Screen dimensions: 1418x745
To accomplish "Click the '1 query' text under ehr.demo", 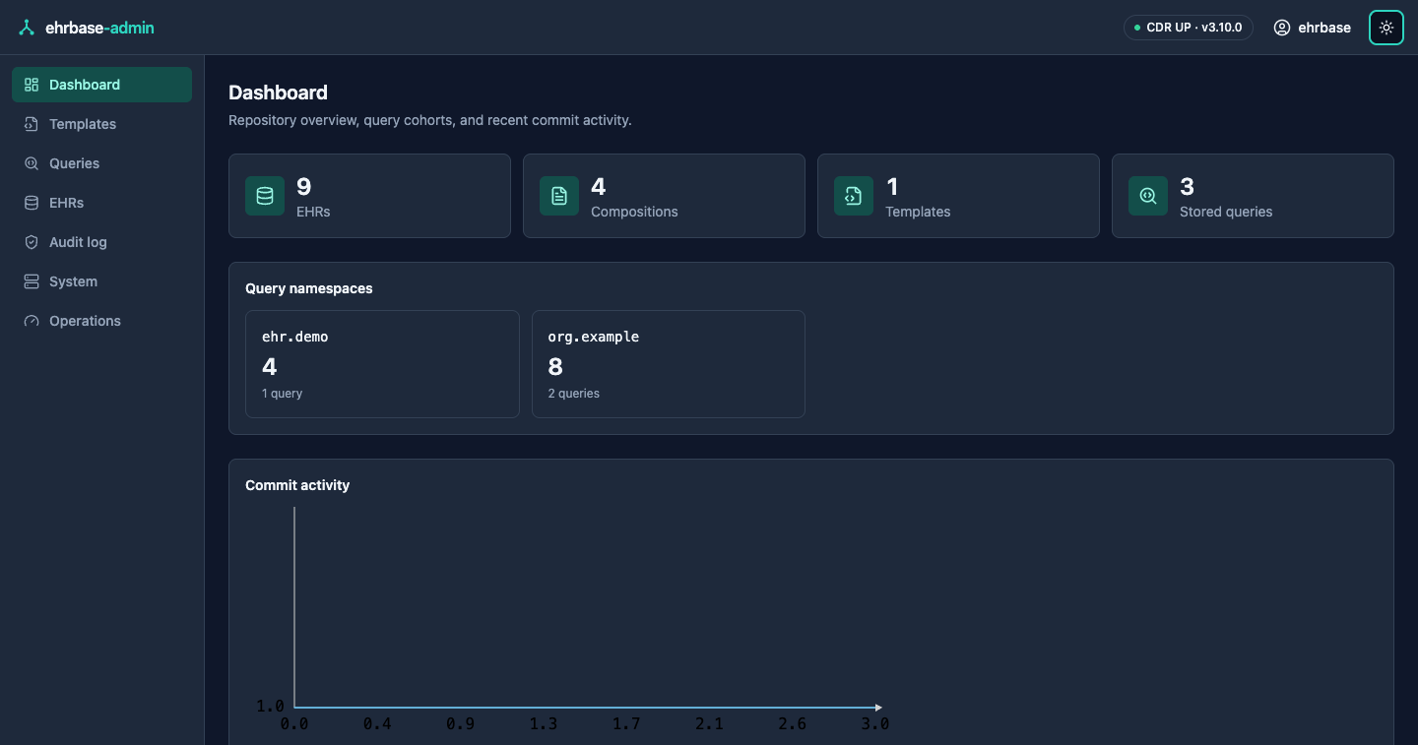I will click(283, 394).
